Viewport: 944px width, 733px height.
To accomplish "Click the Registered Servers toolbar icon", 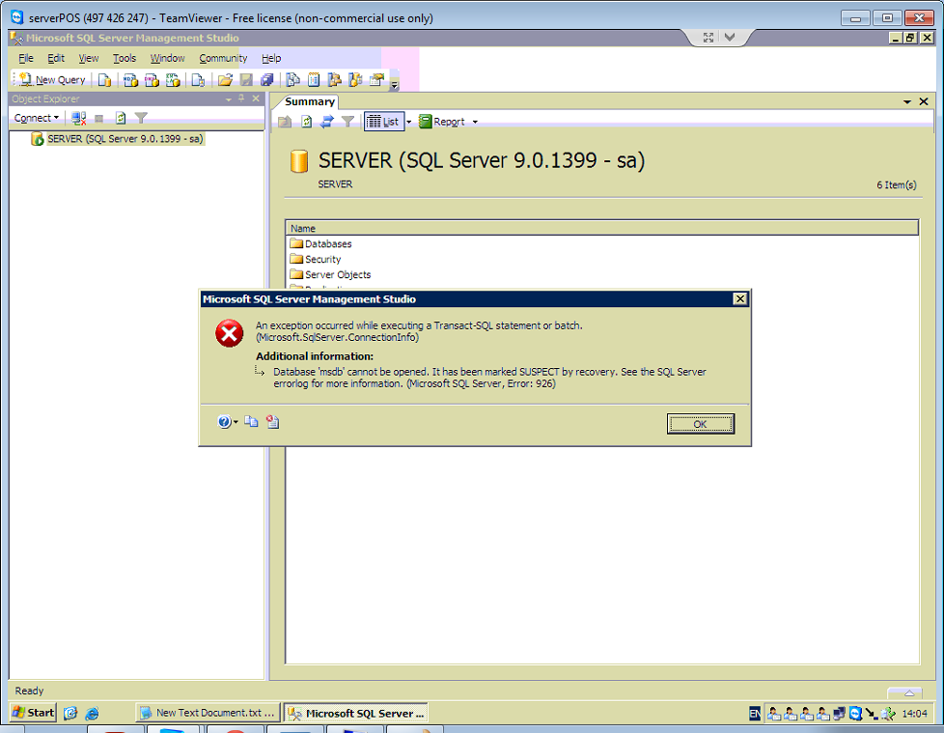I will pos(293,79).
